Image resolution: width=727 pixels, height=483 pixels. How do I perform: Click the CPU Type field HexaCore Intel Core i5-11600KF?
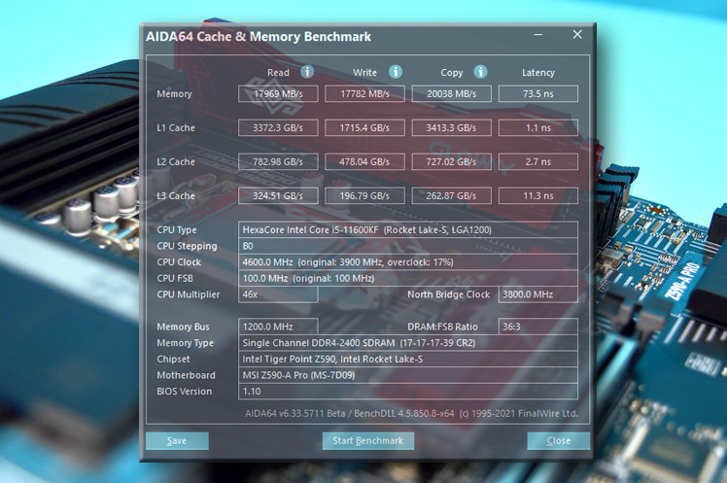coord(408,230)
